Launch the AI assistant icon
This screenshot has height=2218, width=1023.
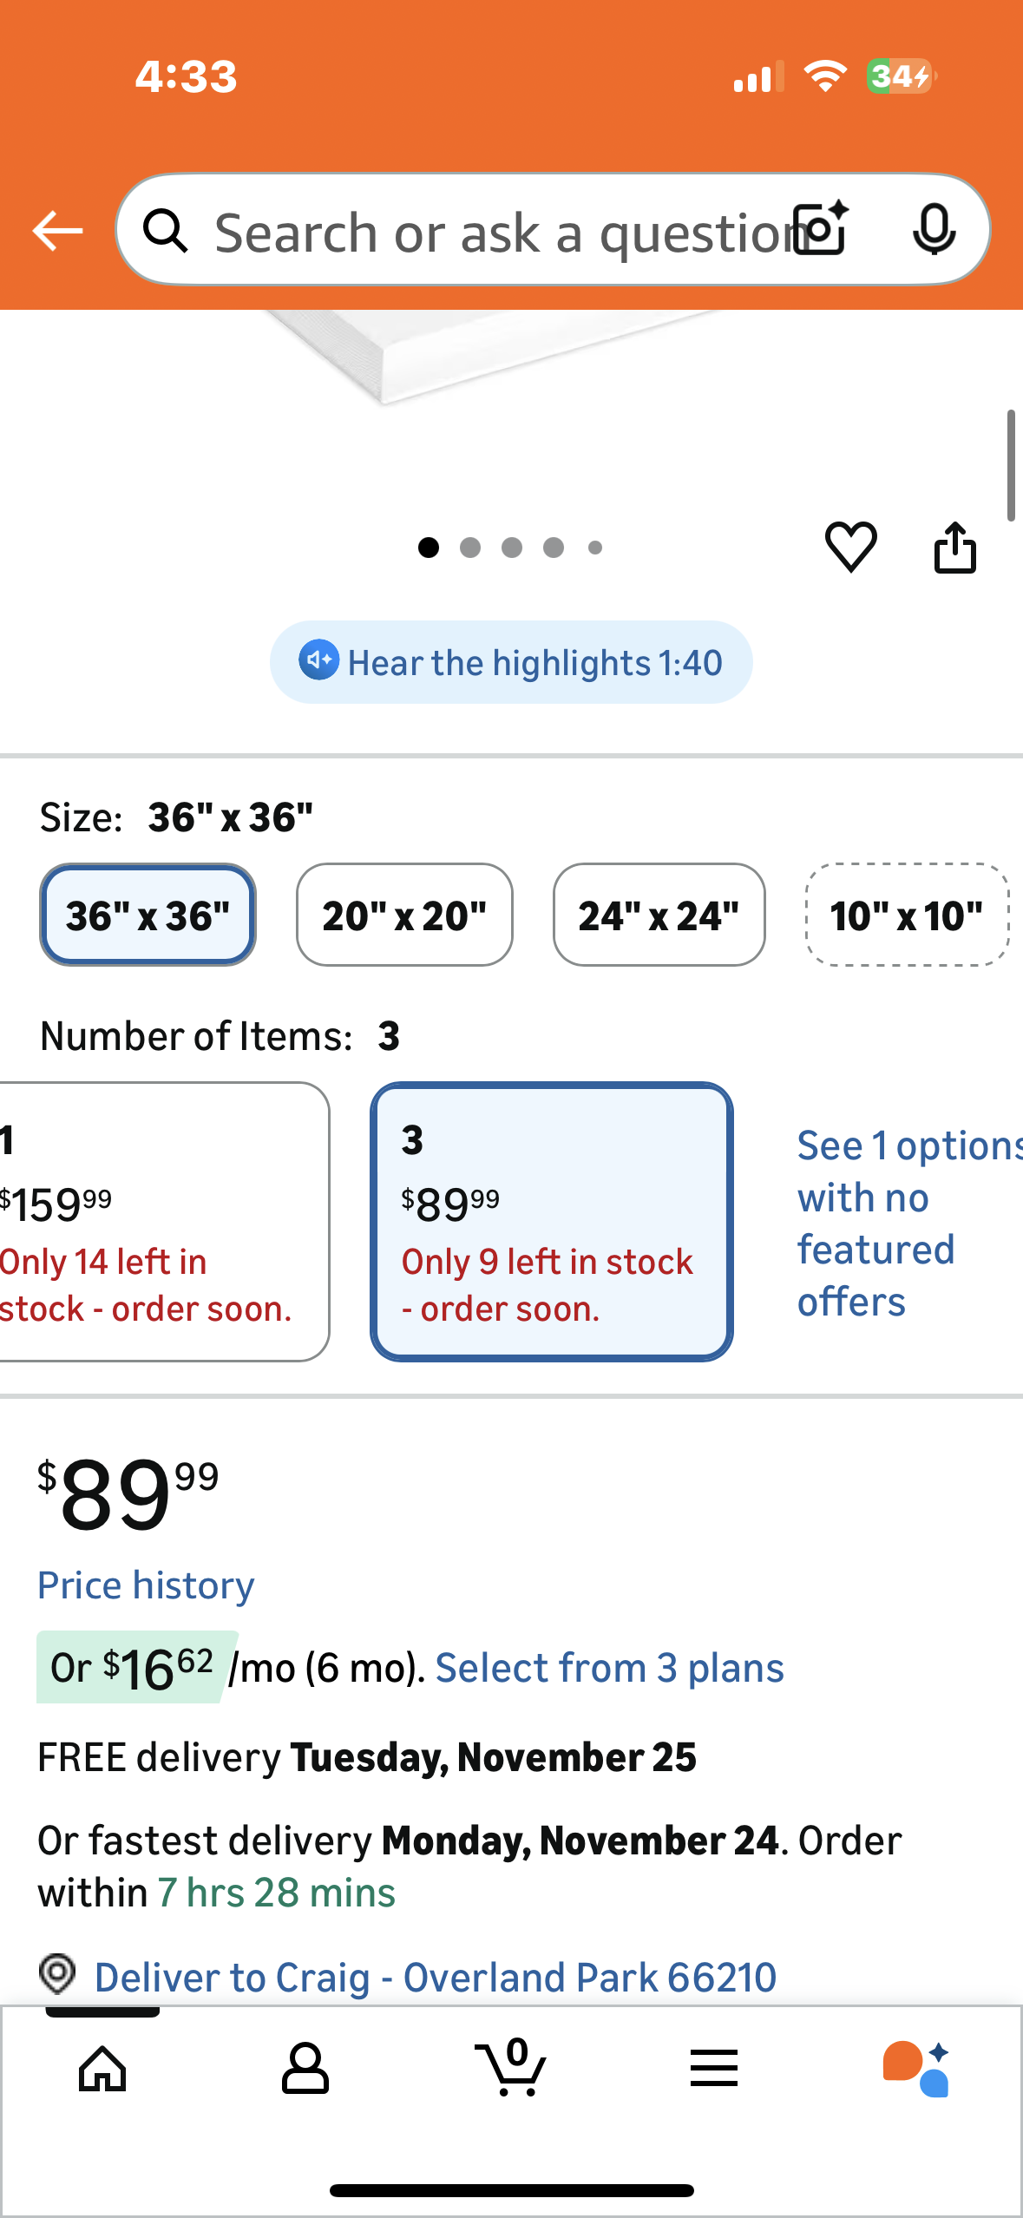pos(916,2069)
